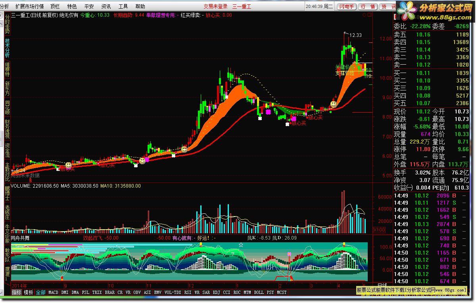Select the tick row with volume 2874
The height and width of the screenshot is (303, 476).
click(432, 224)
